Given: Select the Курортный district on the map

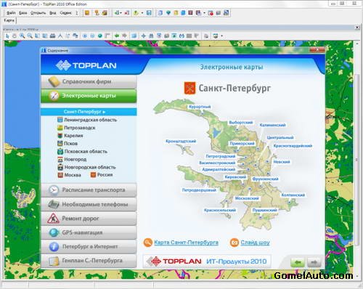Looking at the screenshot, I should coord(200,107).
